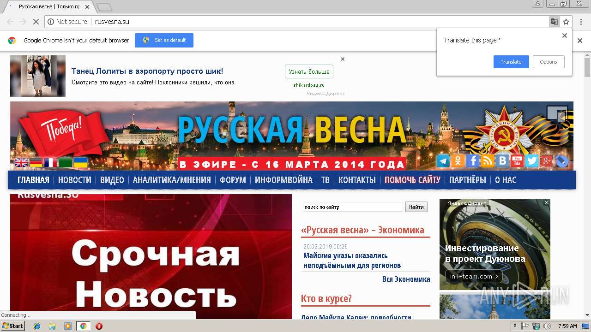The width and height of the screenshot is (591, 332).
Task: Open the Facebook social icon
Action: coord(473,161)
